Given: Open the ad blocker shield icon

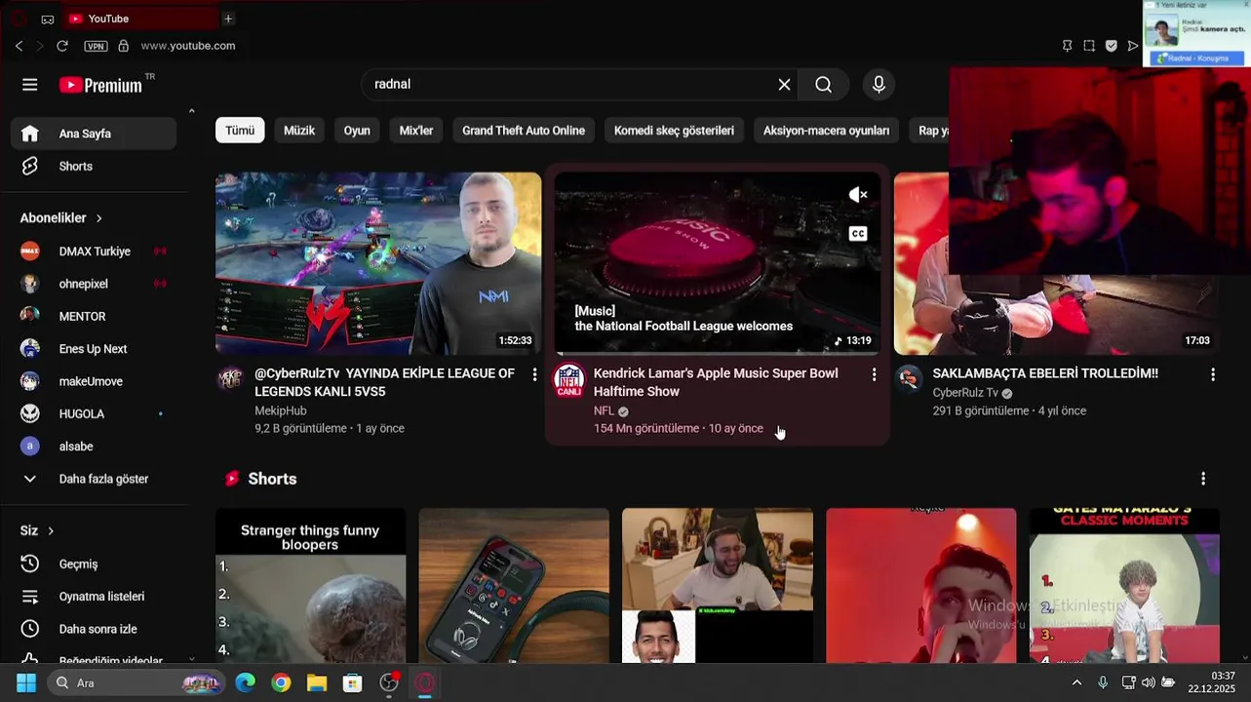Looking at the screenshot, I should [x=1111, y=46].
